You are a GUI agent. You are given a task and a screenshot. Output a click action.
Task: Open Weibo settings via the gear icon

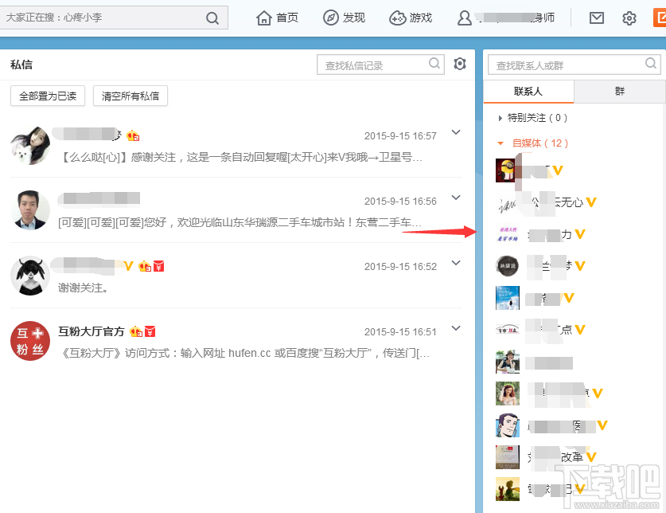(629, 18)
